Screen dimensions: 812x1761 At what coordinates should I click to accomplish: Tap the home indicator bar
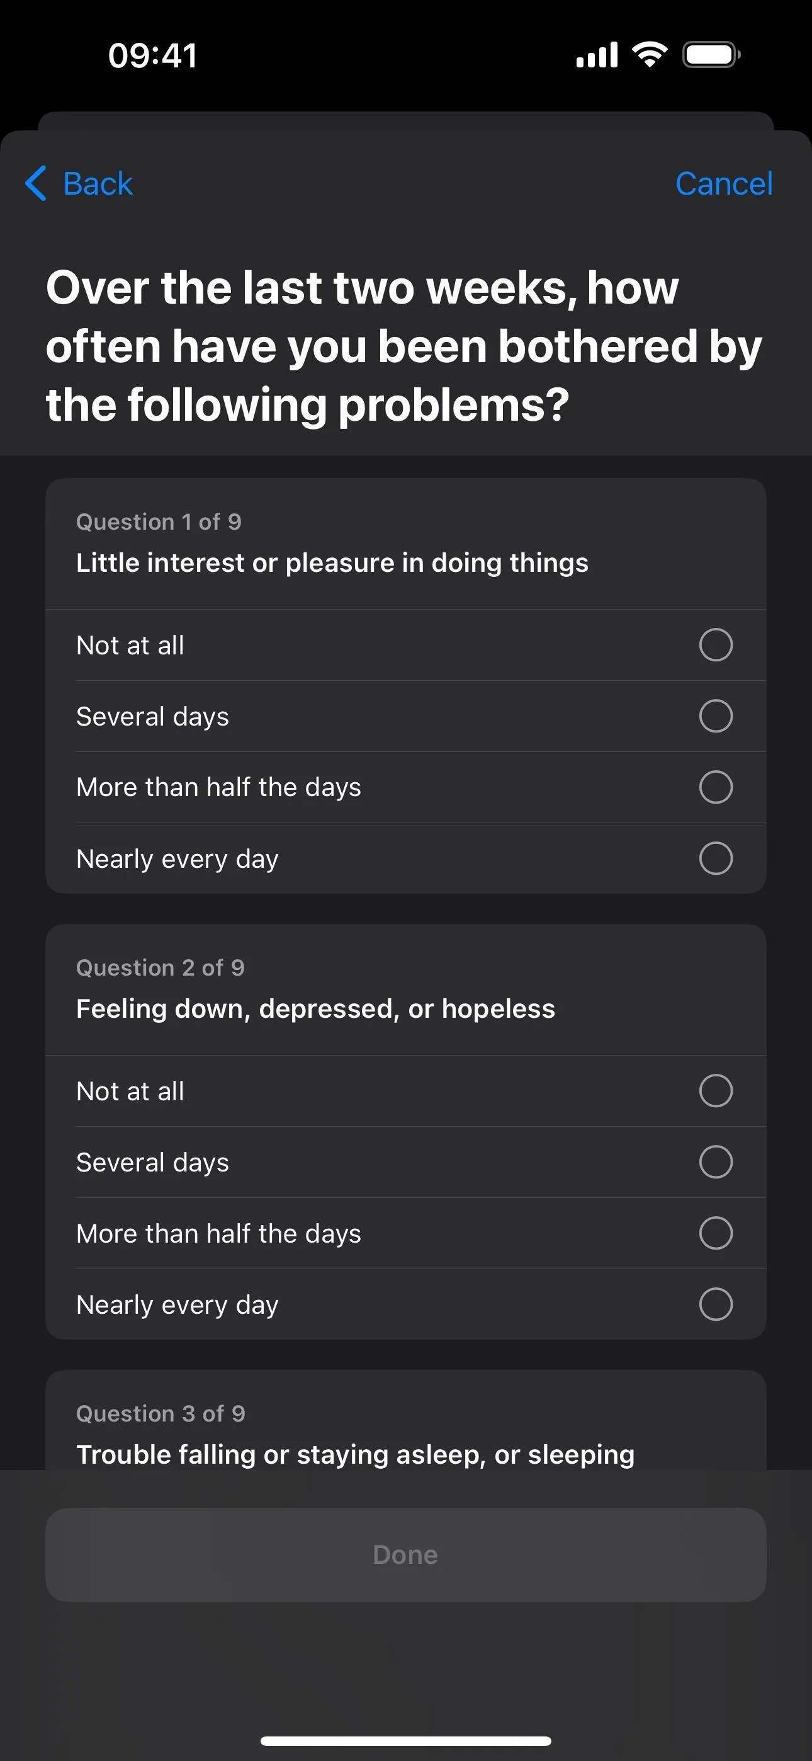coord(406,1740)
